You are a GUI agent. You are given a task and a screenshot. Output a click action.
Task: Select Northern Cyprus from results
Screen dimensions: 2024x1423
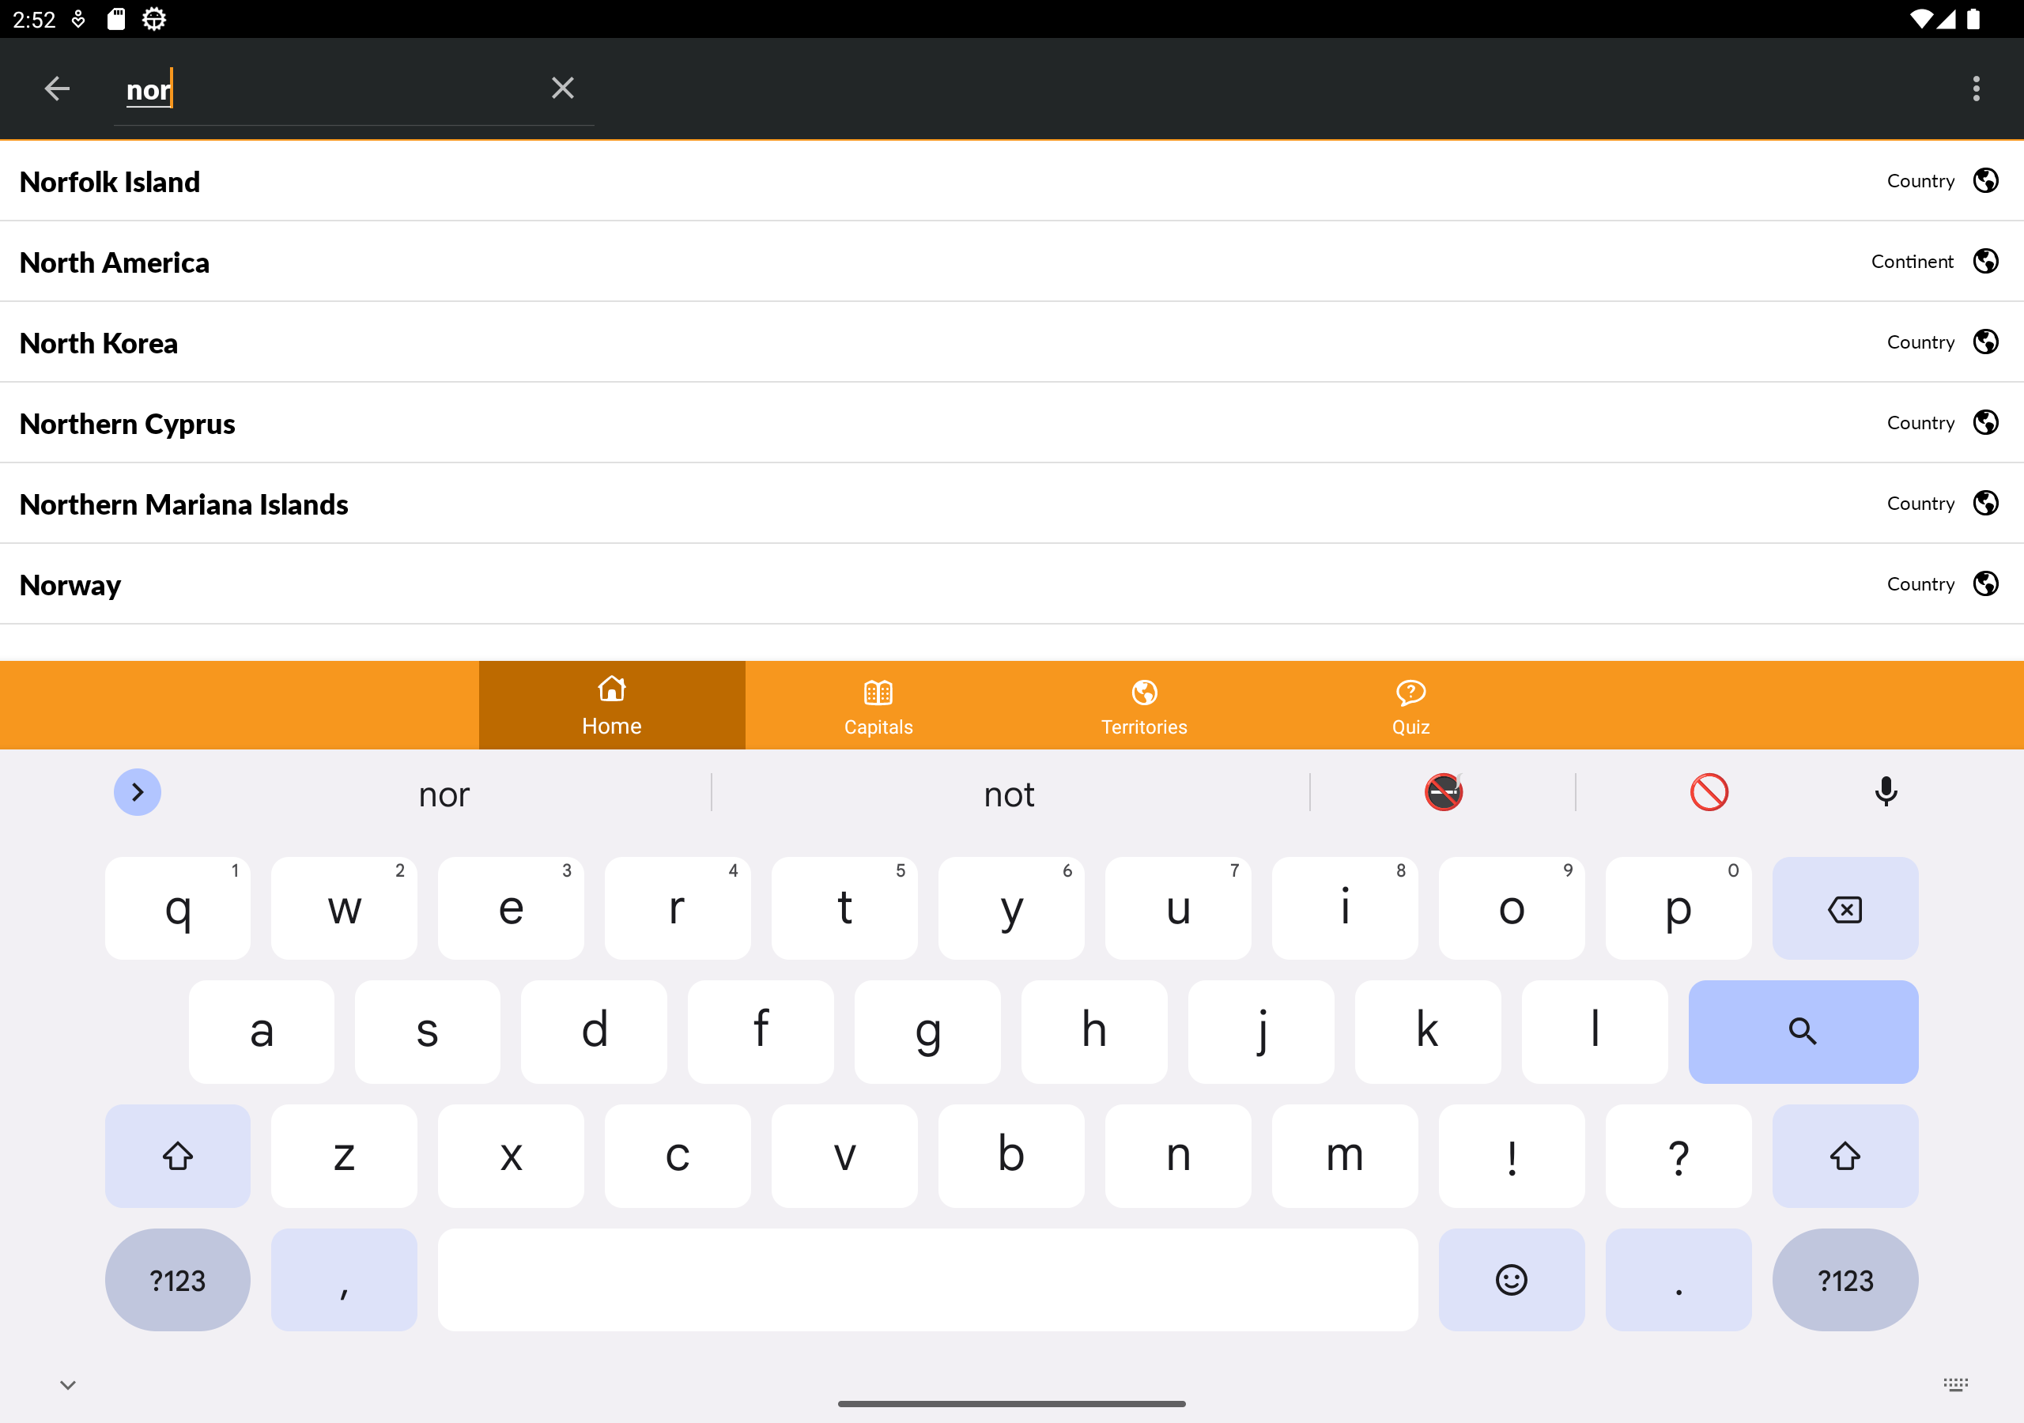click(1012, 422)
